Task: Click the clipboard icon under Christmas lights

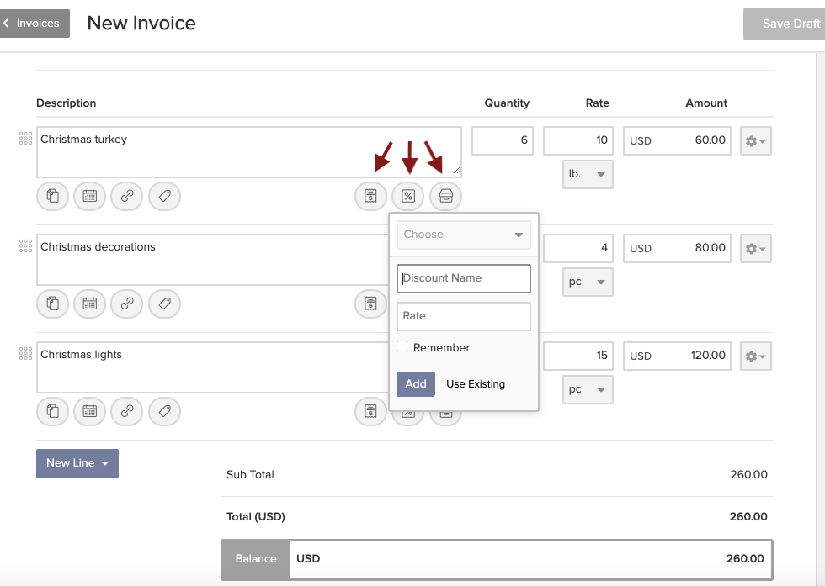Action: click(x=52, y=411)
